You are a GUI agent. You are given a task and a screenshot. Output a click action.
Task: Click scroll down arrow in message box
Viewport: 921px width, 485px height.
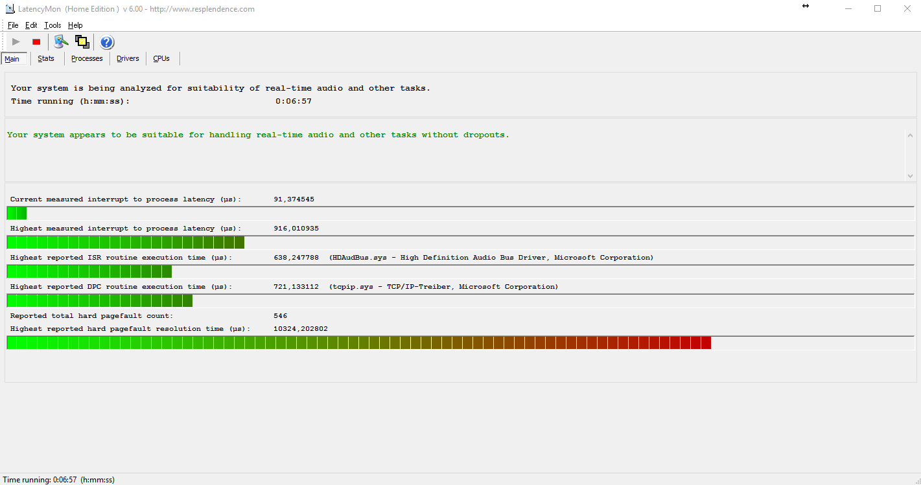(910, 175)
